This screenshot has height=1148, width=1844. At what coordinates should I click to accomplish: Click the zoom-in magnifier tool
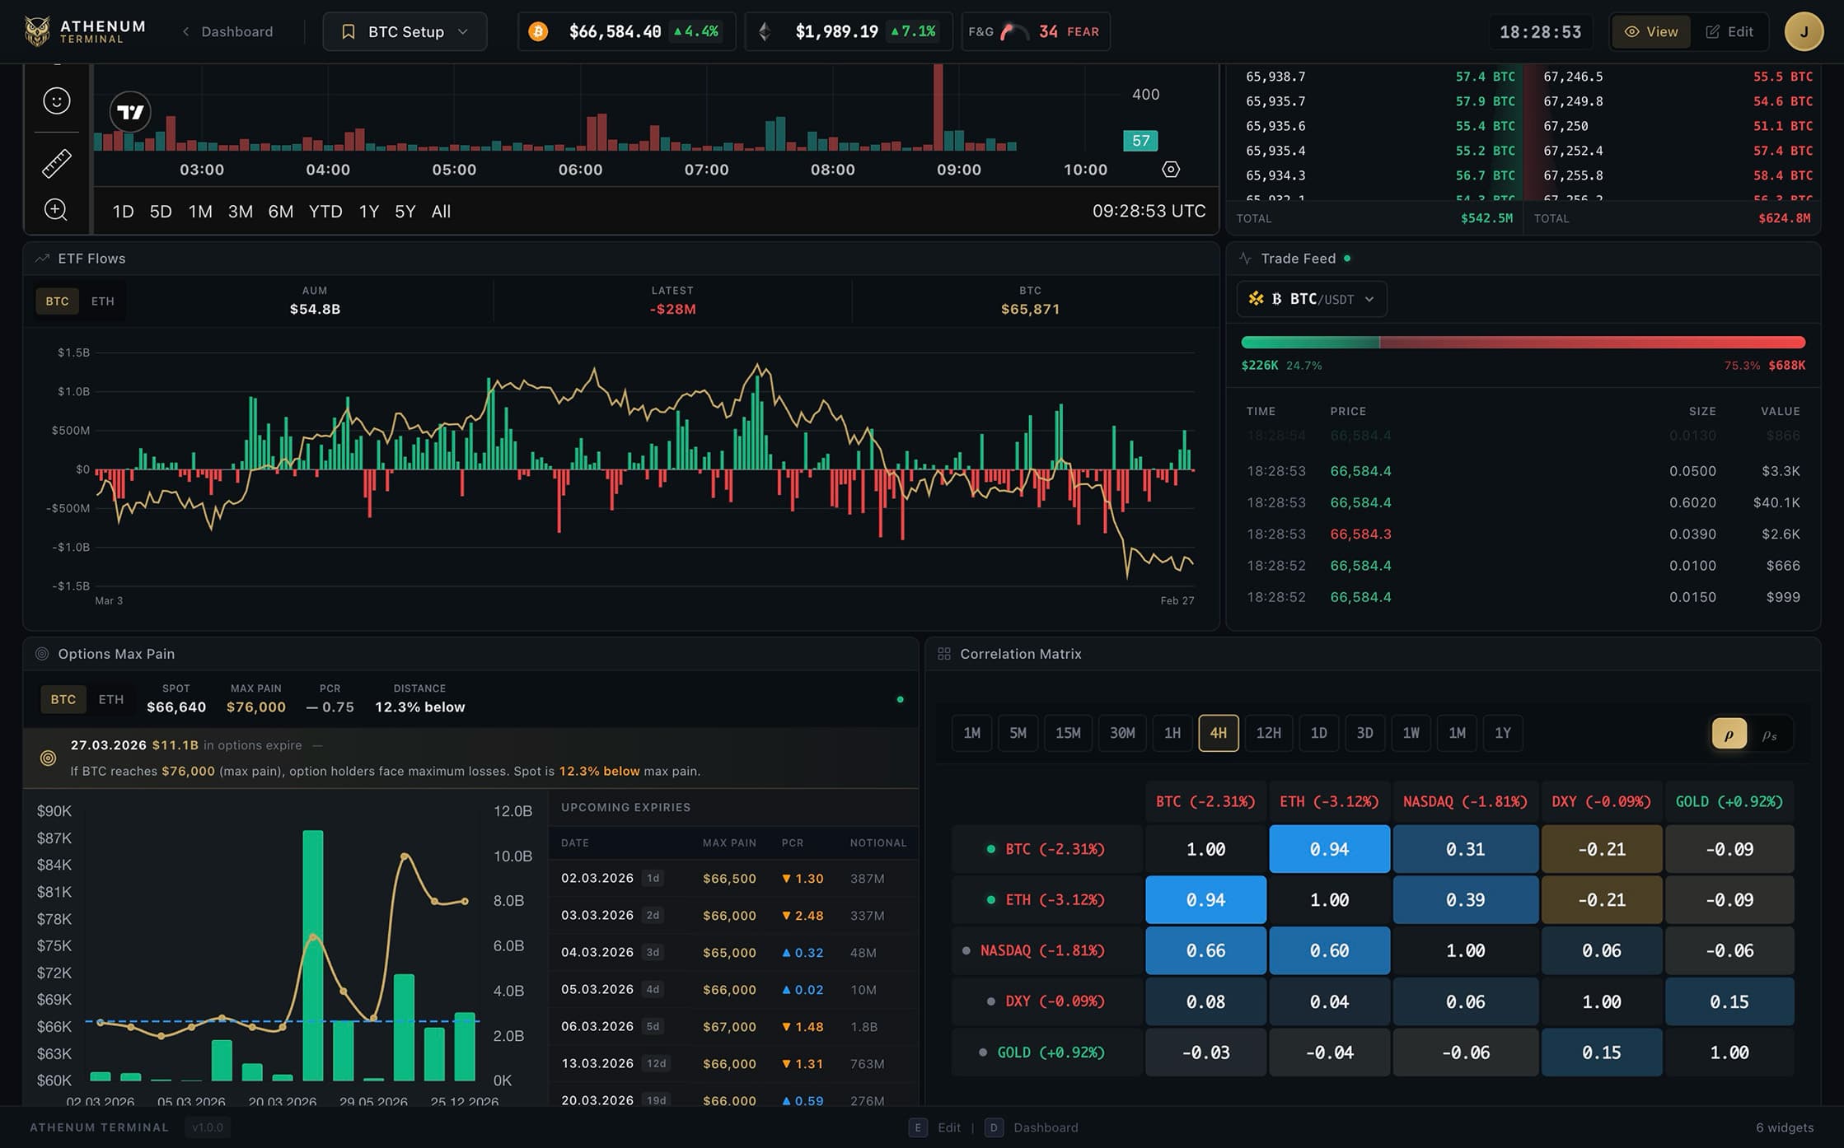[x=56, y=210]
